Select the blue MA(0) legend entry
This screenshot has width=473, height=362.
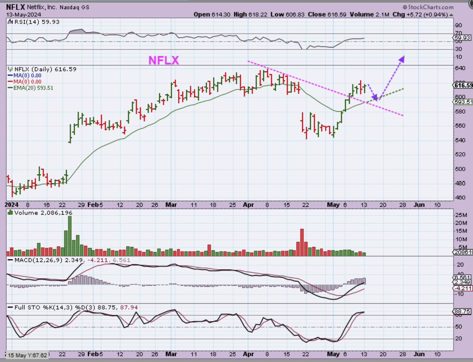click(25, 76)
